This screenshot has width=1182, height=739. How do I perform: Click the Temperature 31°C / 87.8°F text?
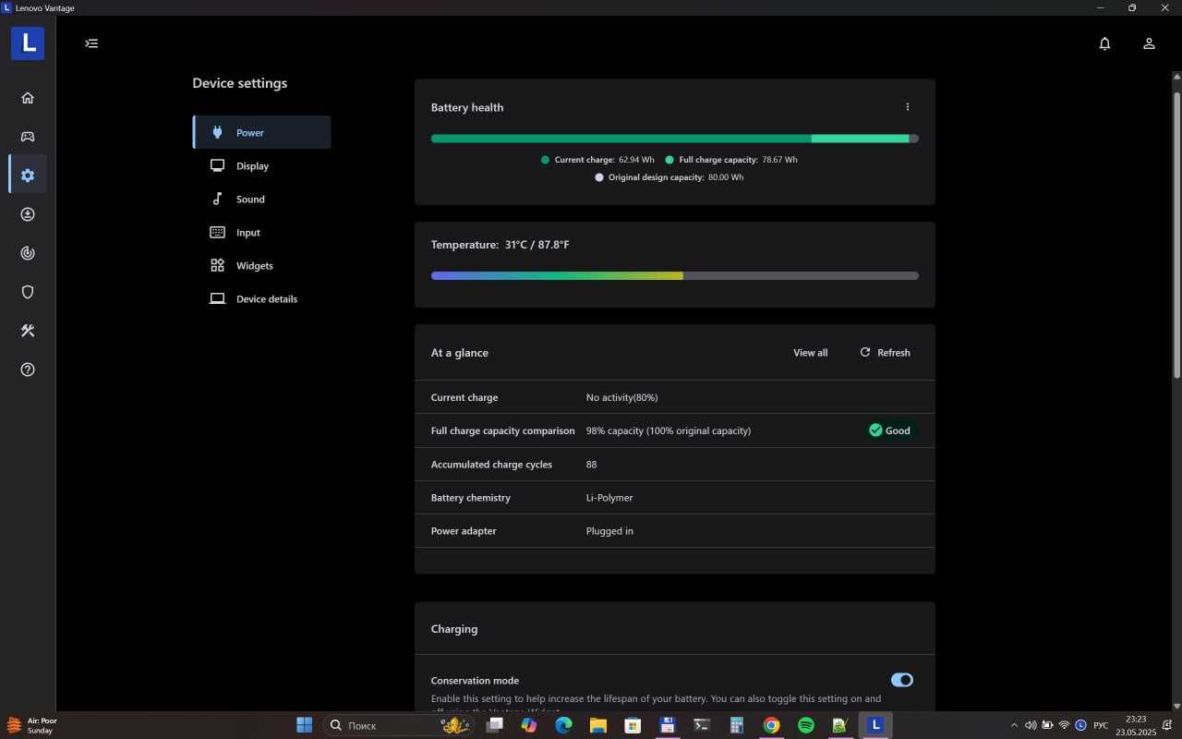tap(500, 245)
